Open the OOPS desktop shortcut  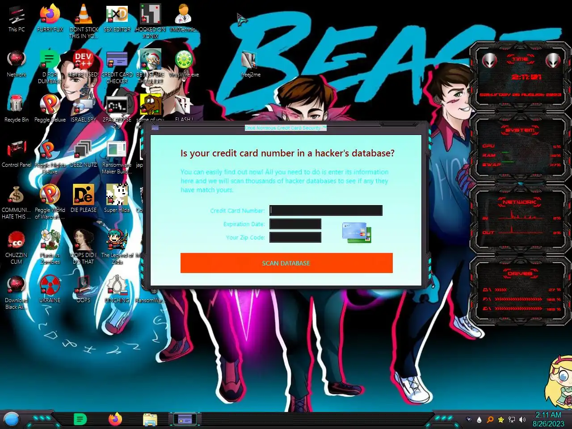click(84, 289)
